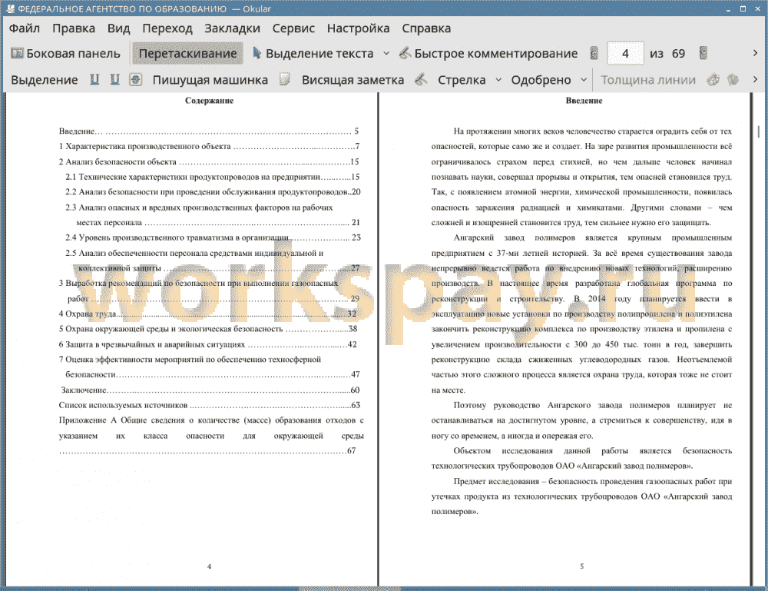Open the Сервис menu
The height and width of the screenshot is (591, 768).
pyautogui.click(x=293, y=28)
